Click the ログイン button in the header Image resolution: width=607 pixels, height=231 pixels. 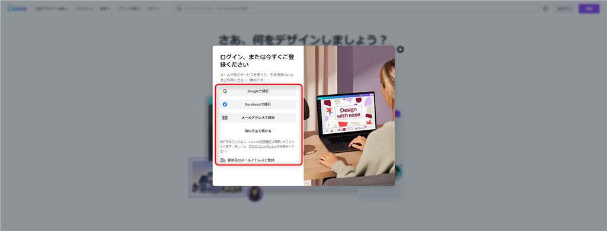tap(564, 8)
